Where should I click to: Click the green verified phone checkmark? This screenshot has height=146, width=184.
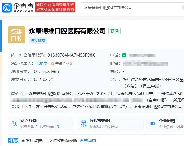point(124,55)
